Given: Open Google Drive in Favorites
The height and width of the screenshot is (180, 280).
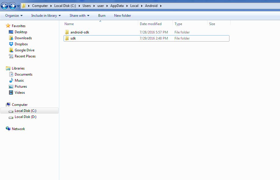Looking at the screenshot, I should [x=25, y=50].
